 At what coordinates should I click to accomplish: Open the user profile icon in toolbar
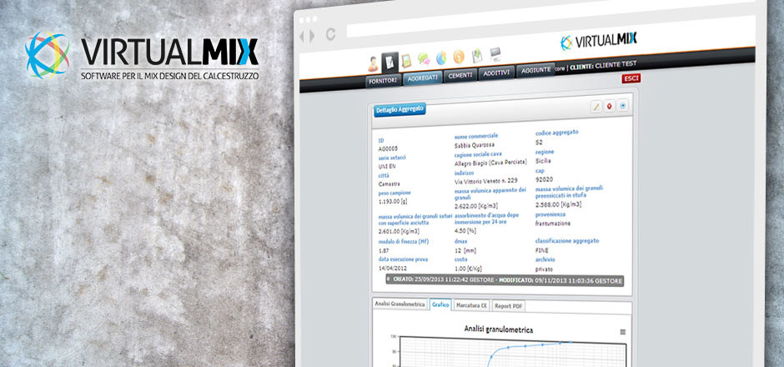[373, 63]
